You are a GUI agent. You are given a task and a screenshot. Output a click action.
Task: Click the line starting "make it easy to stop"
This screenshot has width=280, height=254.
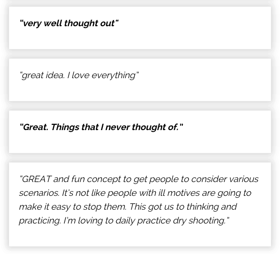(x=128, y=207)
